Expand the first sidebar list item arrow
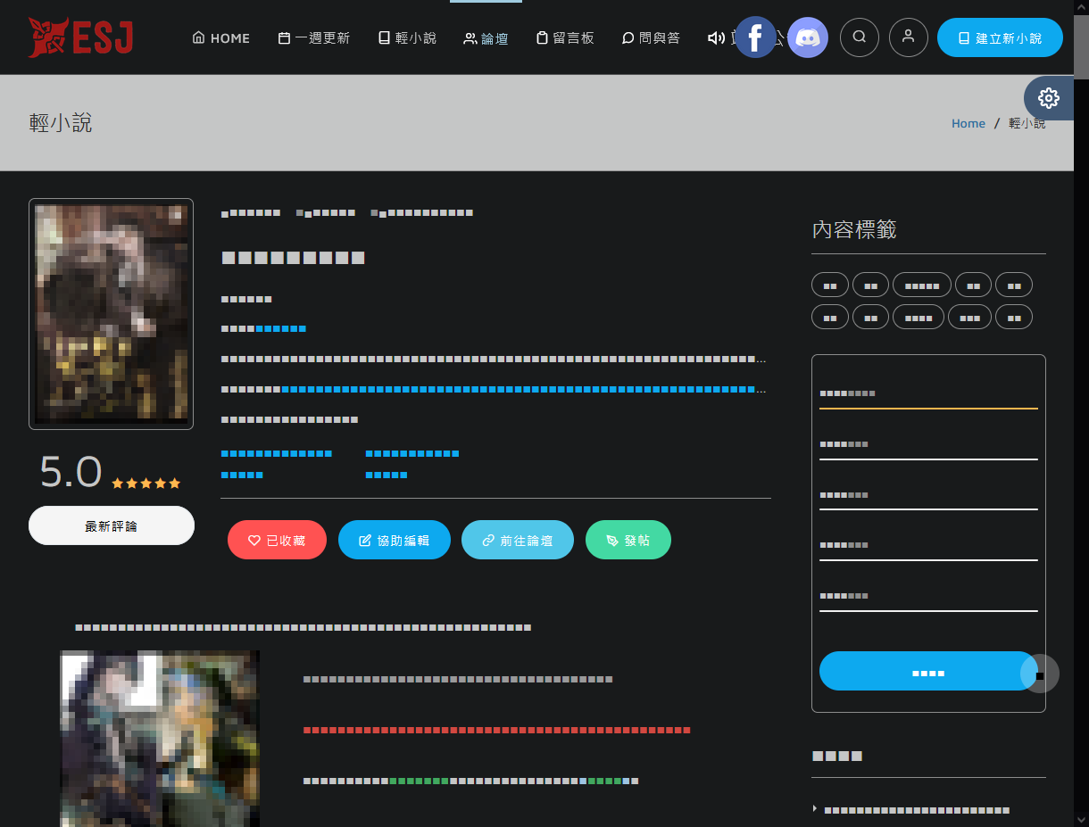Screen dimensions: 1089x827 pos(815,809)
